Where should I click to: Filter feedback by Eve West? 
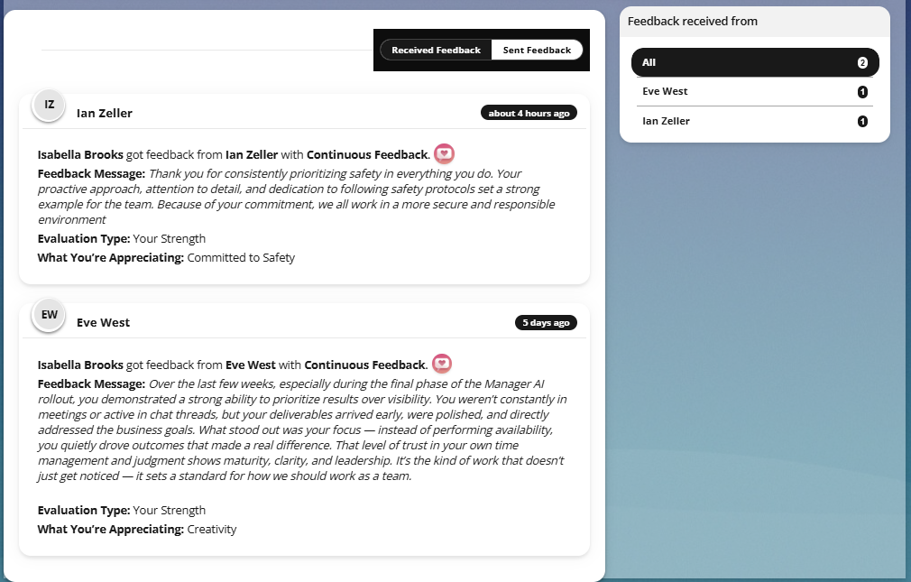[755, 92]
